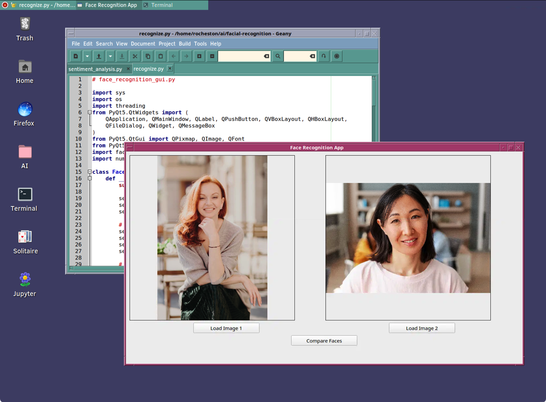Viewport: 546px width, 402px height.
Task: Click the New file icon in Geany toolbar
Action: coord(76,56)
